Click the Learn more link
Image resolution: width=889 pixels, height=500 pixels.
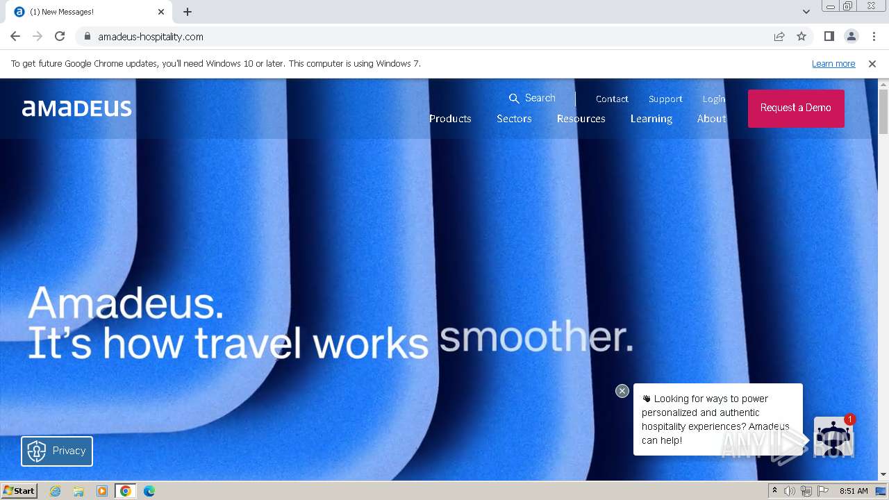point(833,63)
